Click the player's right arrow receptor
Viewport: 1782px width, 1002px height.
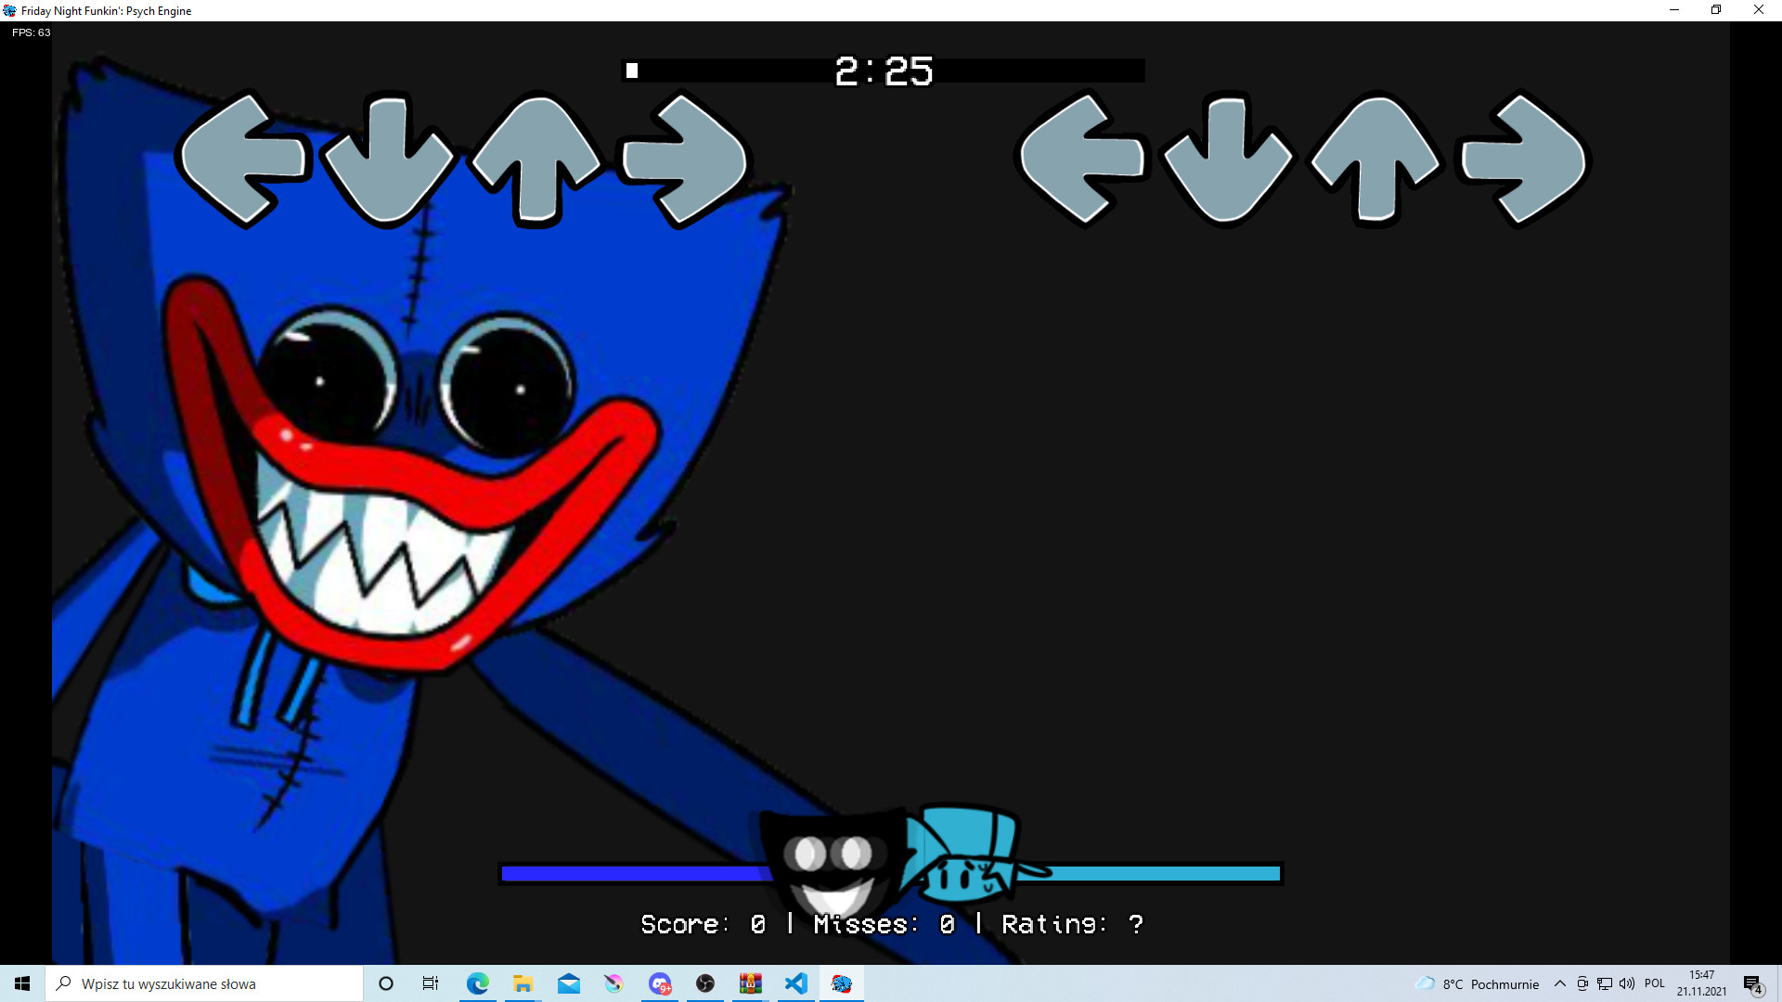pyautogui.click(x=1524, y=160)
